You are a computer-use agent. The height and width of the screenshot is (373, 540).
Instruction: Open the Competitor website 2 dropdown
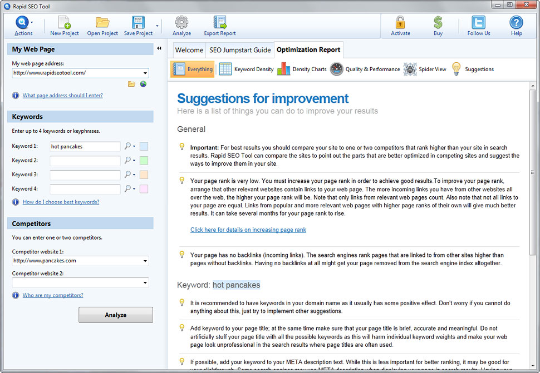click(145, 283)
